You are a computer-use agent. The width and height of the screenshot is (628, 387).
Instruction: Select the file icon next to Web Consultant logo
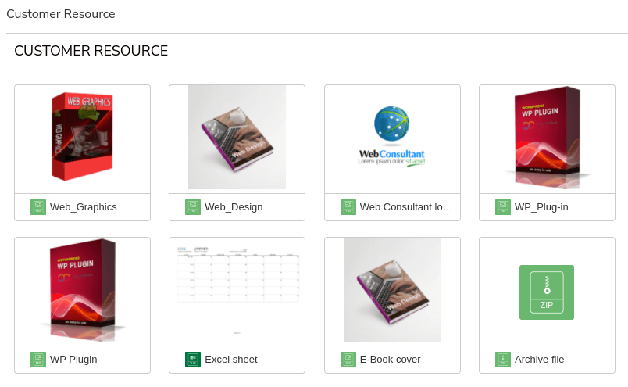(x=348, y=207)
